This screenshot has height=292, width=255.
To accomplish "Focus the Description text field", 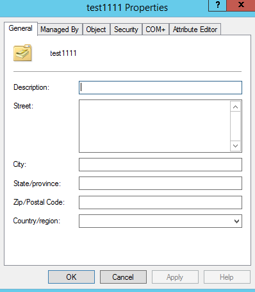I will 160,87.
